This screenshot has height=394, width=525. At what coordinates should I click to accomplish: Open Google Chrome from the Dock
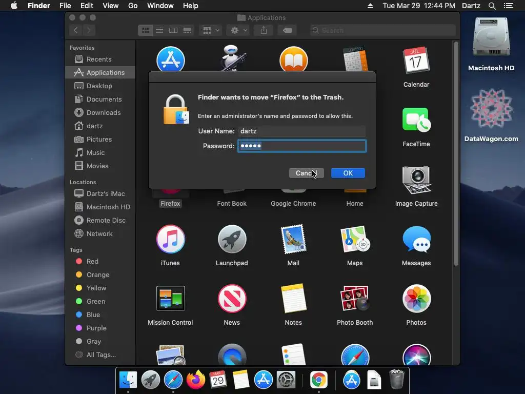[x=318, y=380]
